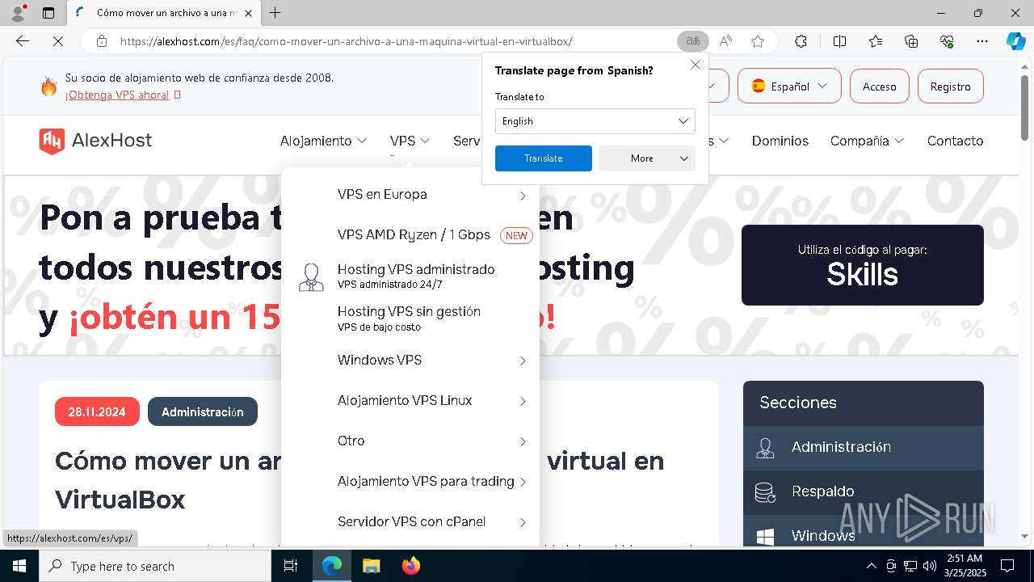Expand the More options dropdown
1034x582 pixels.
(646, 158)
